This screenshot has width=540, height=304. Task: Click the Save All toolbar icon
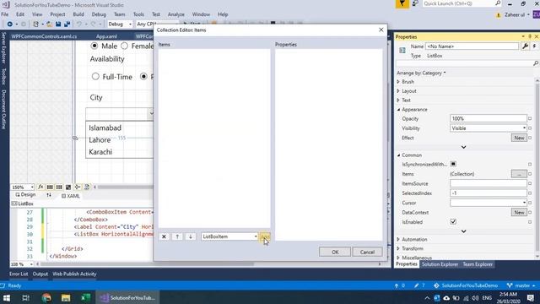coord(67,24)
